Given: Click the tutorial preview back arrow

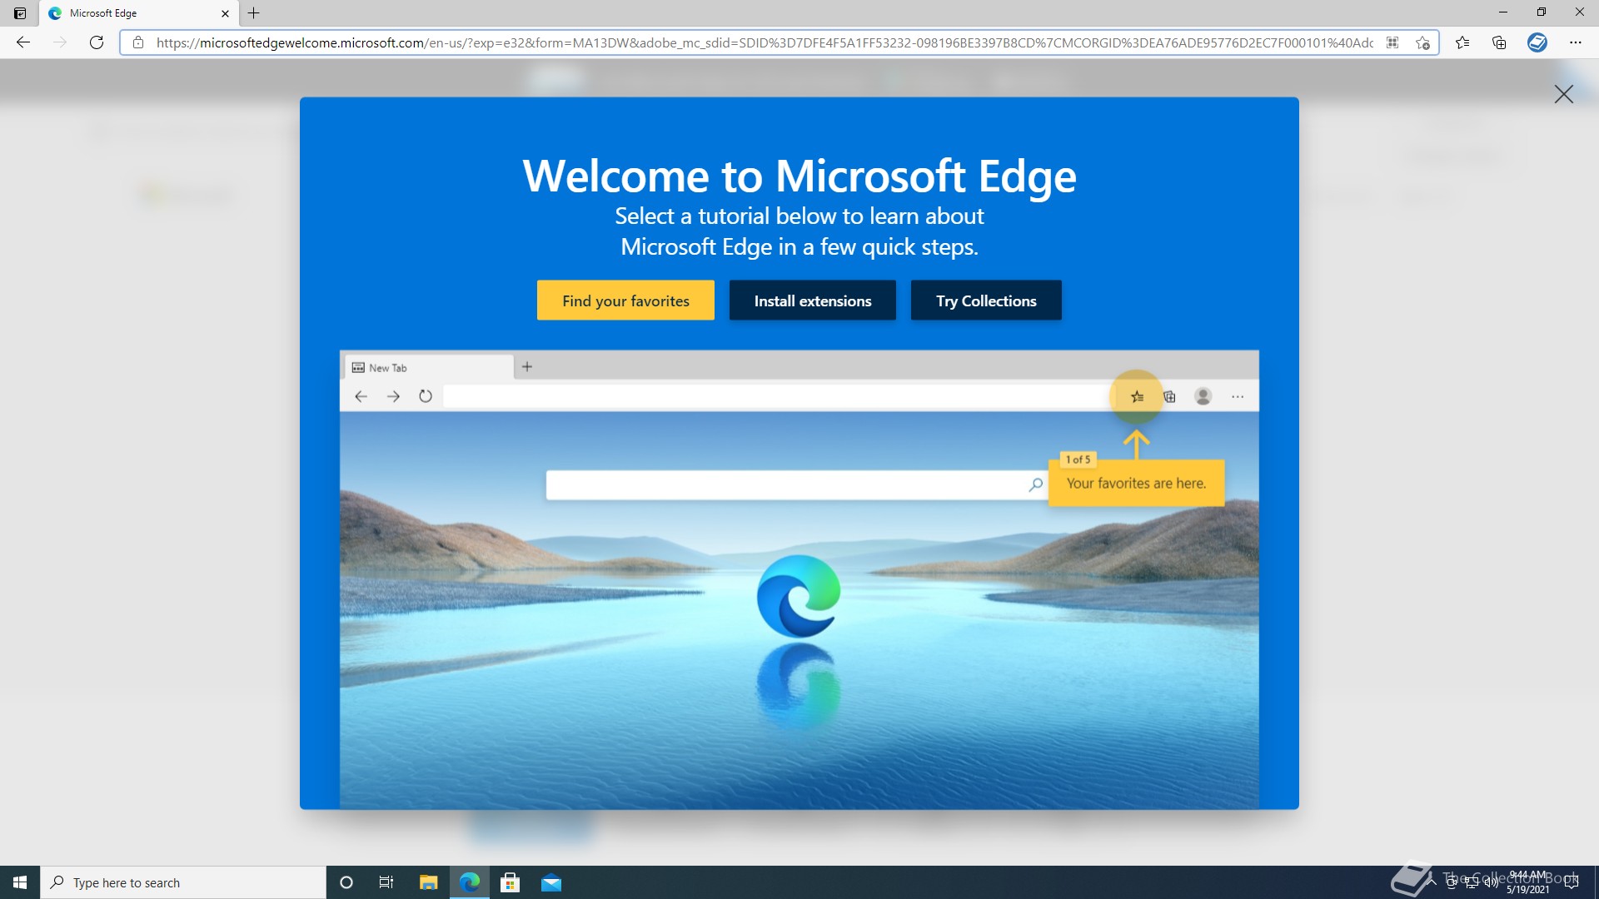Looking at the screenshot, I should (361, 397).
